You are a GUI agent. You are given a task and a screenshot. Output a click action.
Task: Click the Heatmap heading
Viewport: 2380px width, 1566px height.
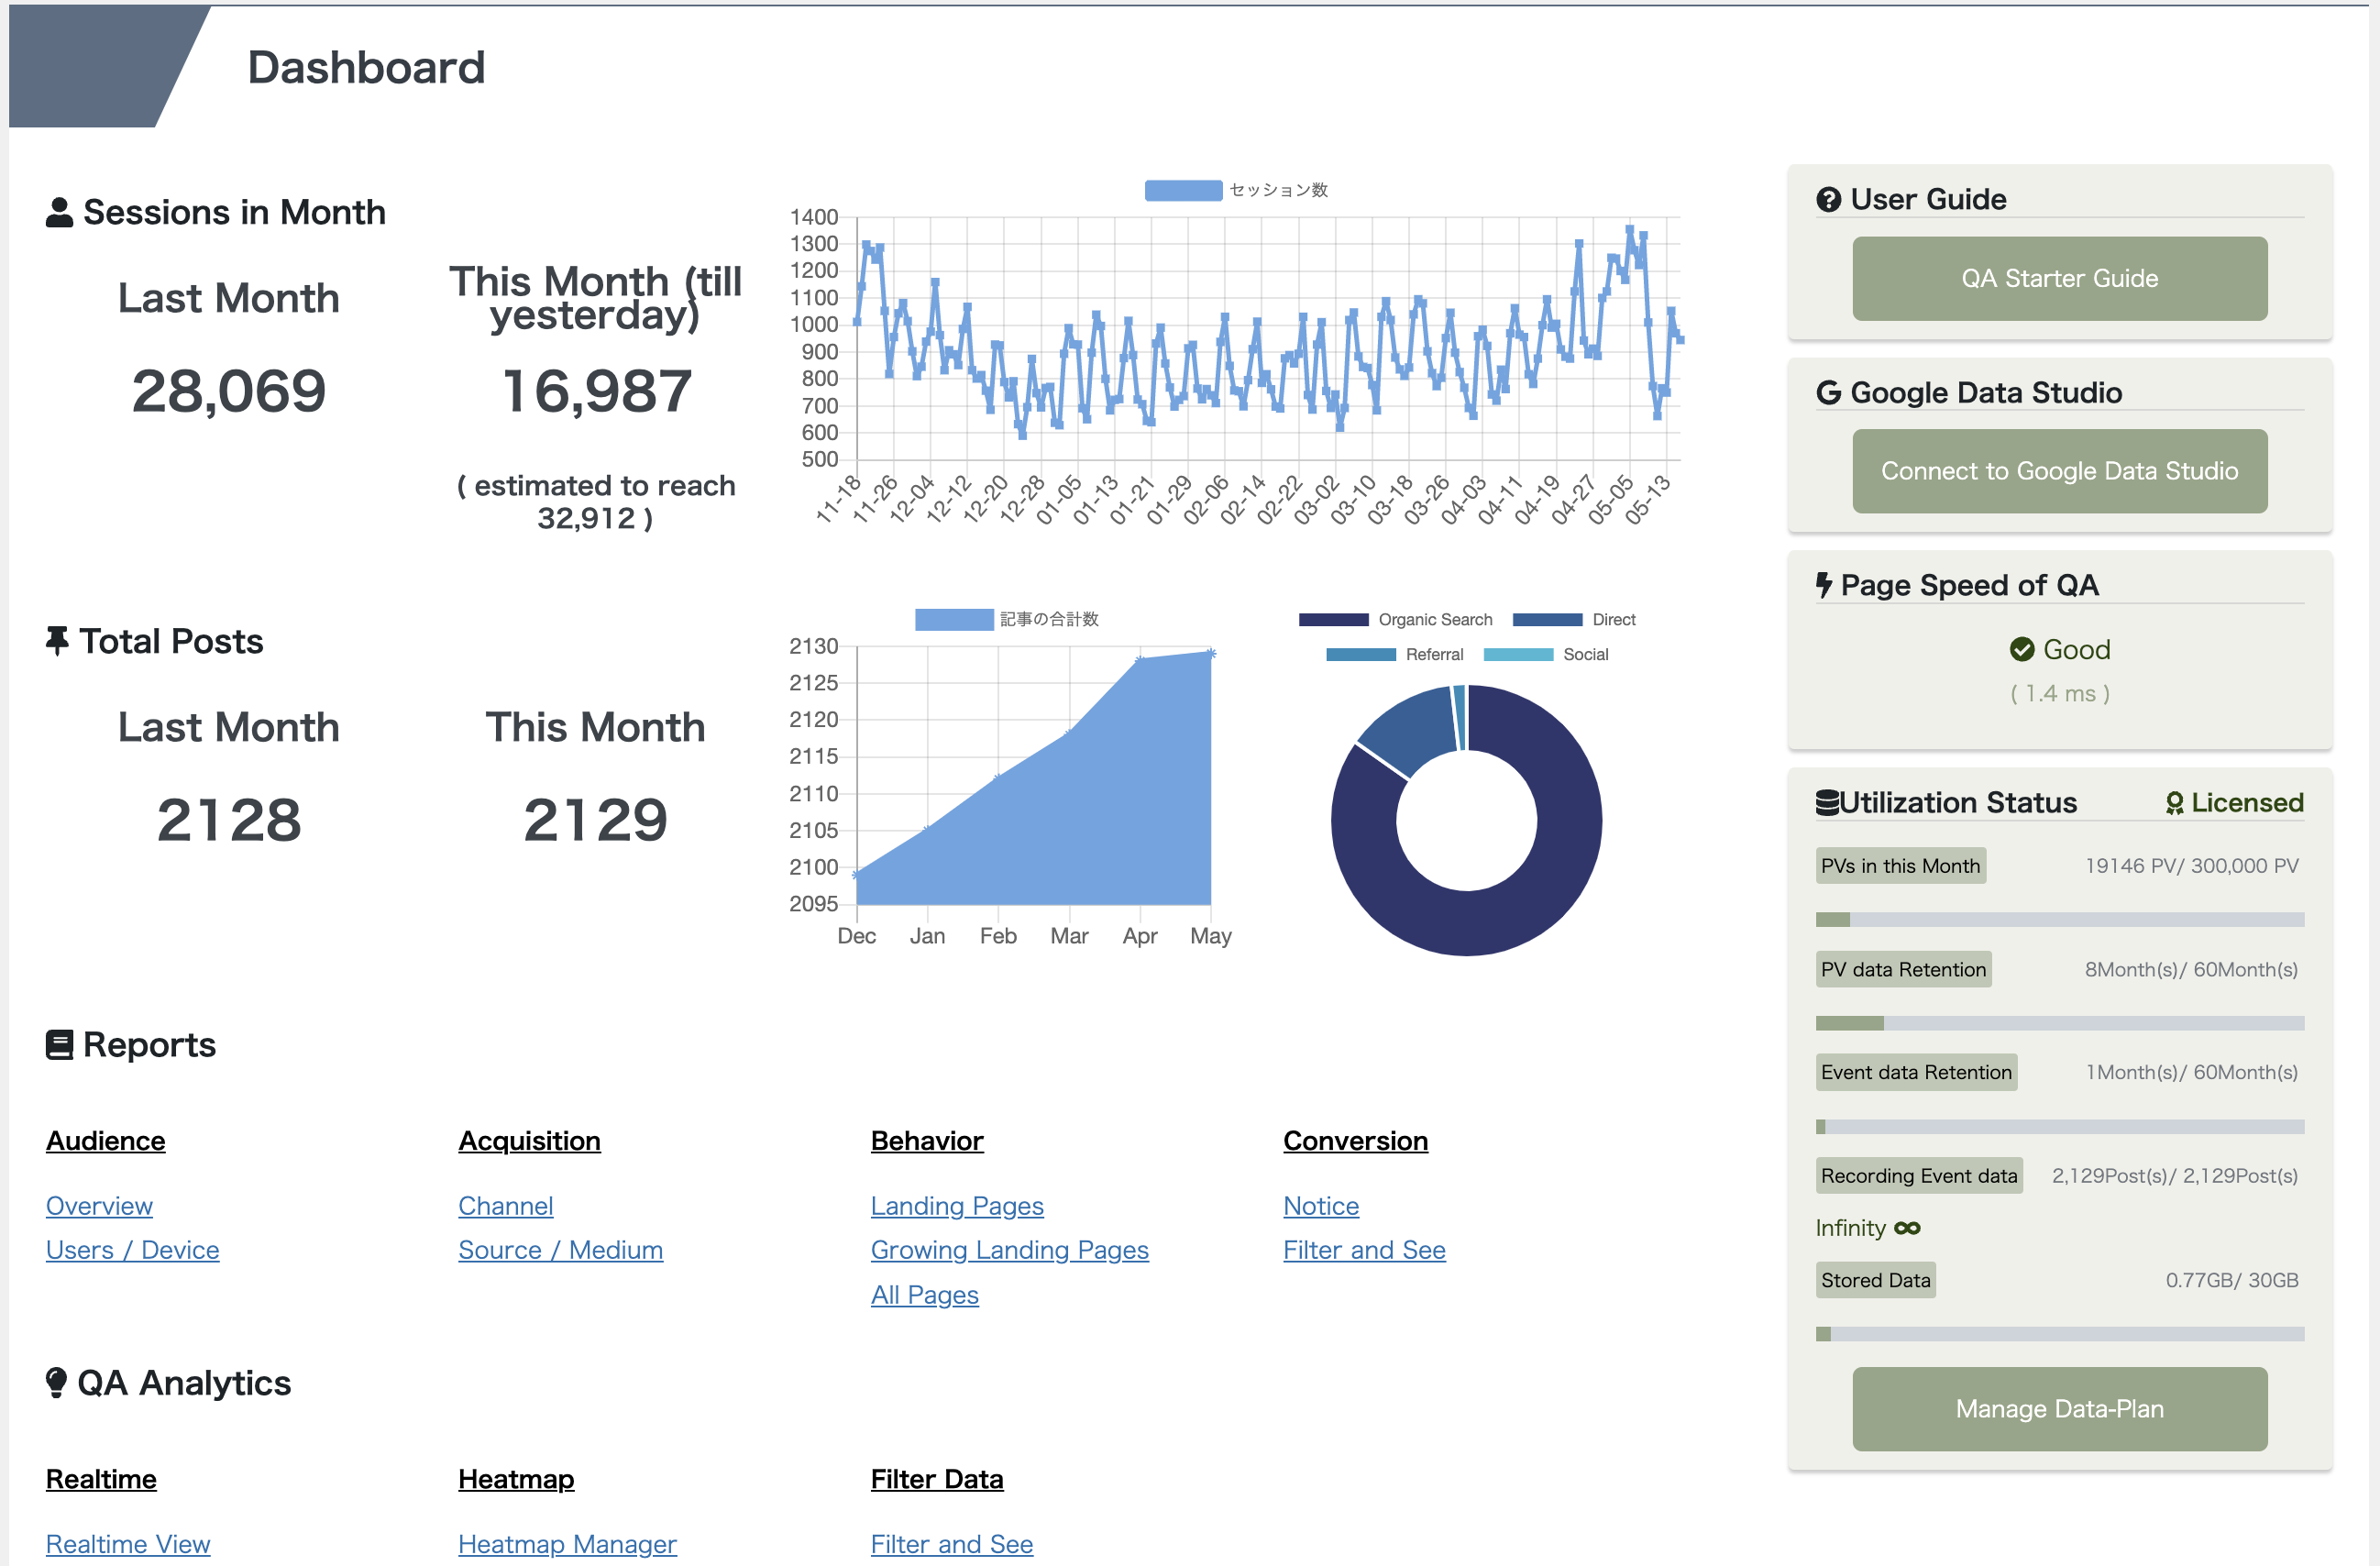pos(516,1479)
